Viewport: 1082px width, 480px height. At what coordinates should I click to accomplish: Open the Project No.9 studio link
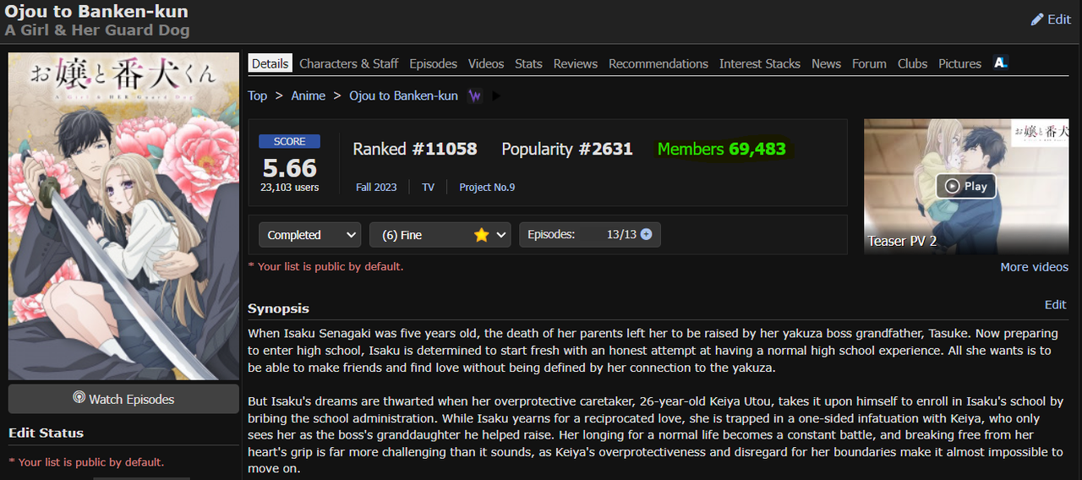tap(487, 187)
